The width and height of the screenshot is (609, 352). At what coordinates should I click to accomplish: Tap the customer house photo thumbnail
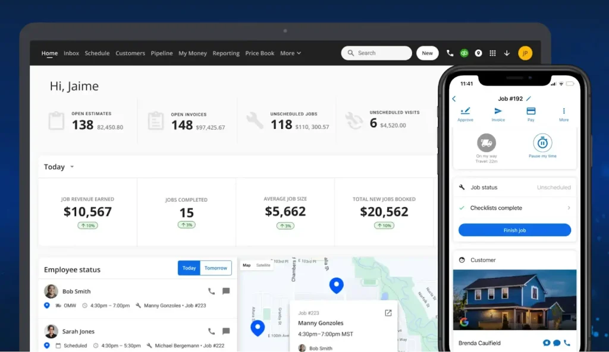[x=514, y=300]
